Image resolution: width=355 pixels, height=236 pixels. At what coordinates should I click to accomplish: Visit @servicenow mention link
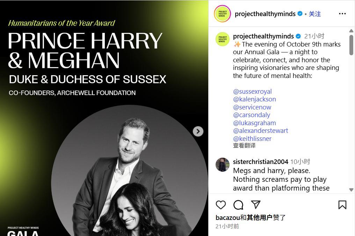tap(252, 107)
